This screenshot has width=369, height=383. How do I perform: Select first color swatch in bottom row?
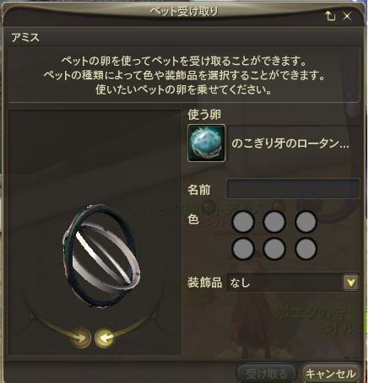[243, 249]
